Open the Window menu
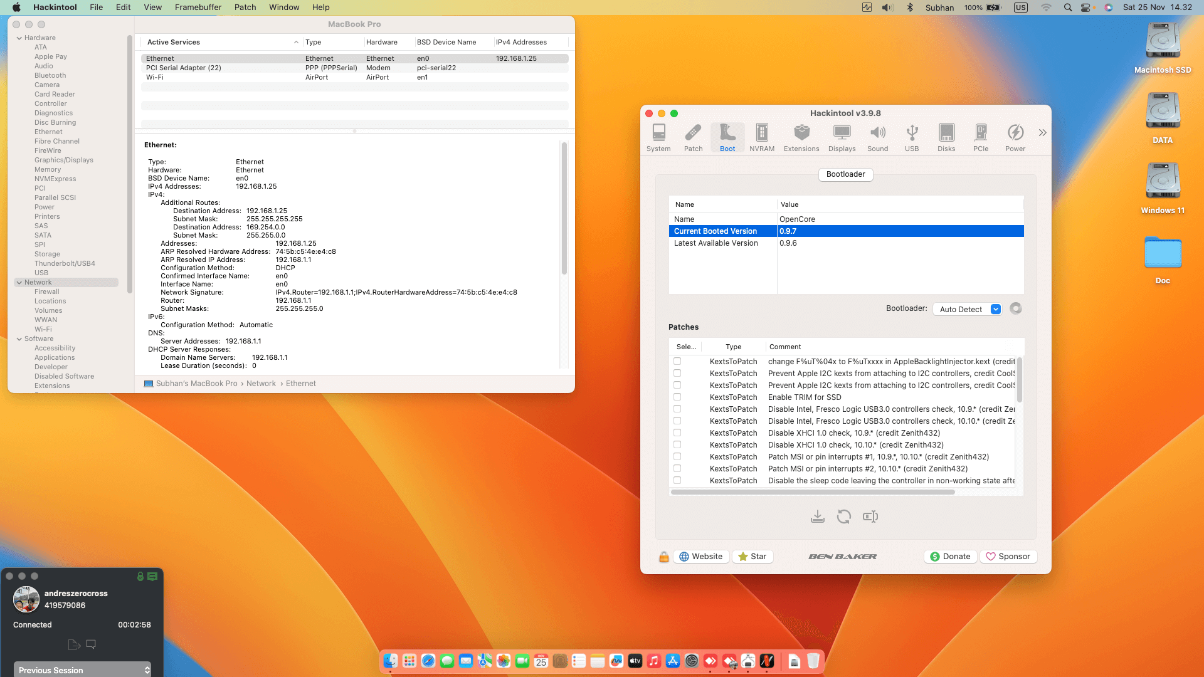This screenshot has height=677, width=1204. (x=284, y=8)
